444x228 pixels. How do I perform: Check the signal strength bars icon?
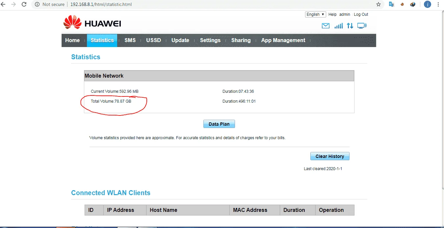pyautogui.click(x=338, y=26)
